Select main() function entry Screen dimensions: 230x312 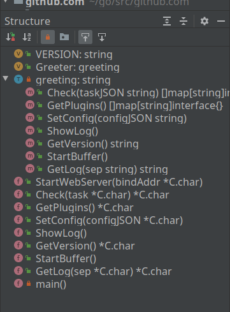51,284
